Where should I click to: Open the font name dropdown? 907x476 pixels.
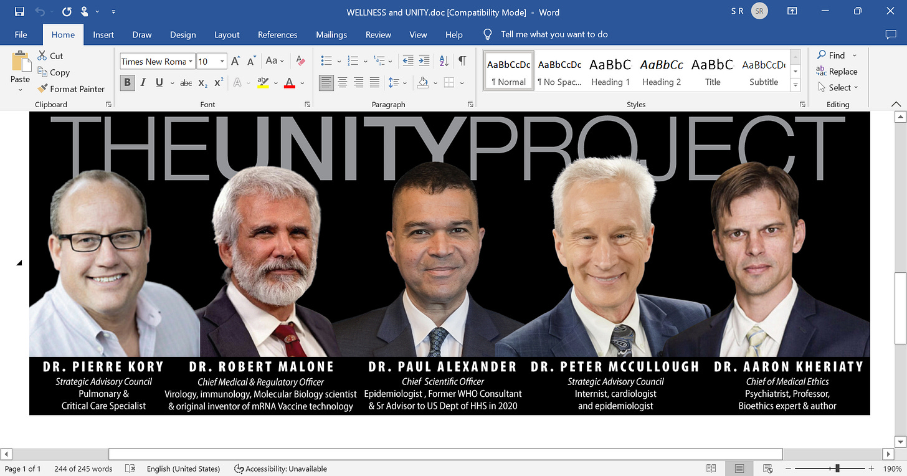pyautogui.click(x=191, y=61)
